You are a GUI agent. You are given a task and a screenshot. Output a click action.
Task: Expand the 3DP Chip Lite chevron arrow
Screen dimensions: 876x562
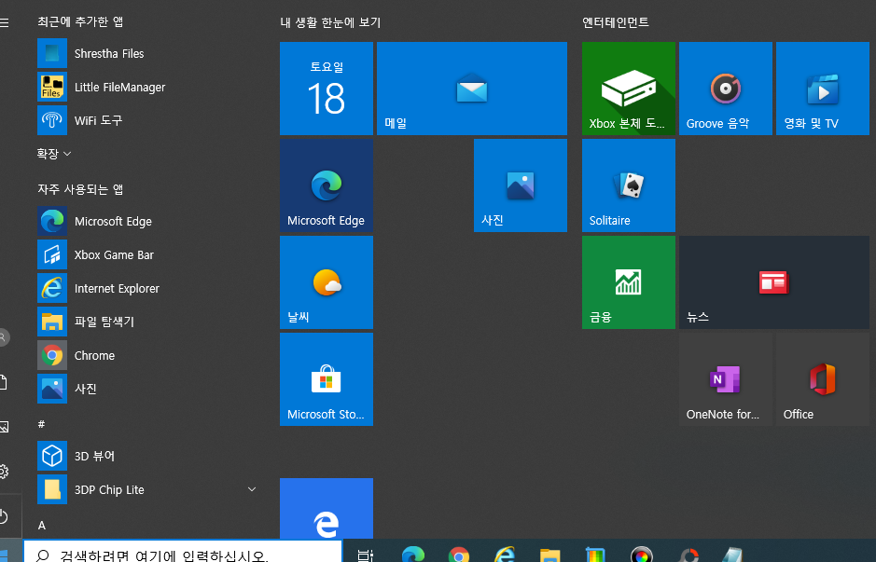tap(252, 489)
